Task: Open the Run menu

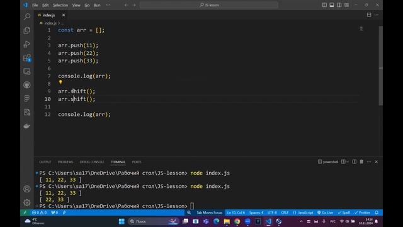Action: pyautogui.click(x=97, y=5)
